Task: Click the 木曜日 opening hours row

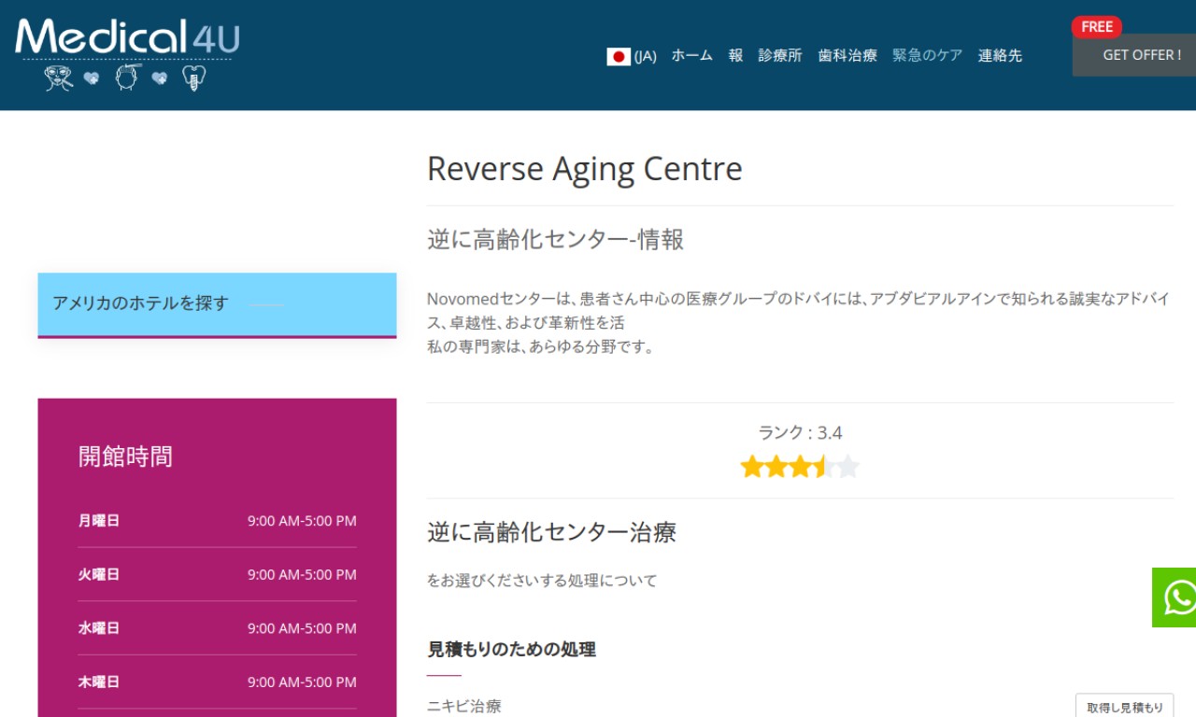Action: click(218, 682)
